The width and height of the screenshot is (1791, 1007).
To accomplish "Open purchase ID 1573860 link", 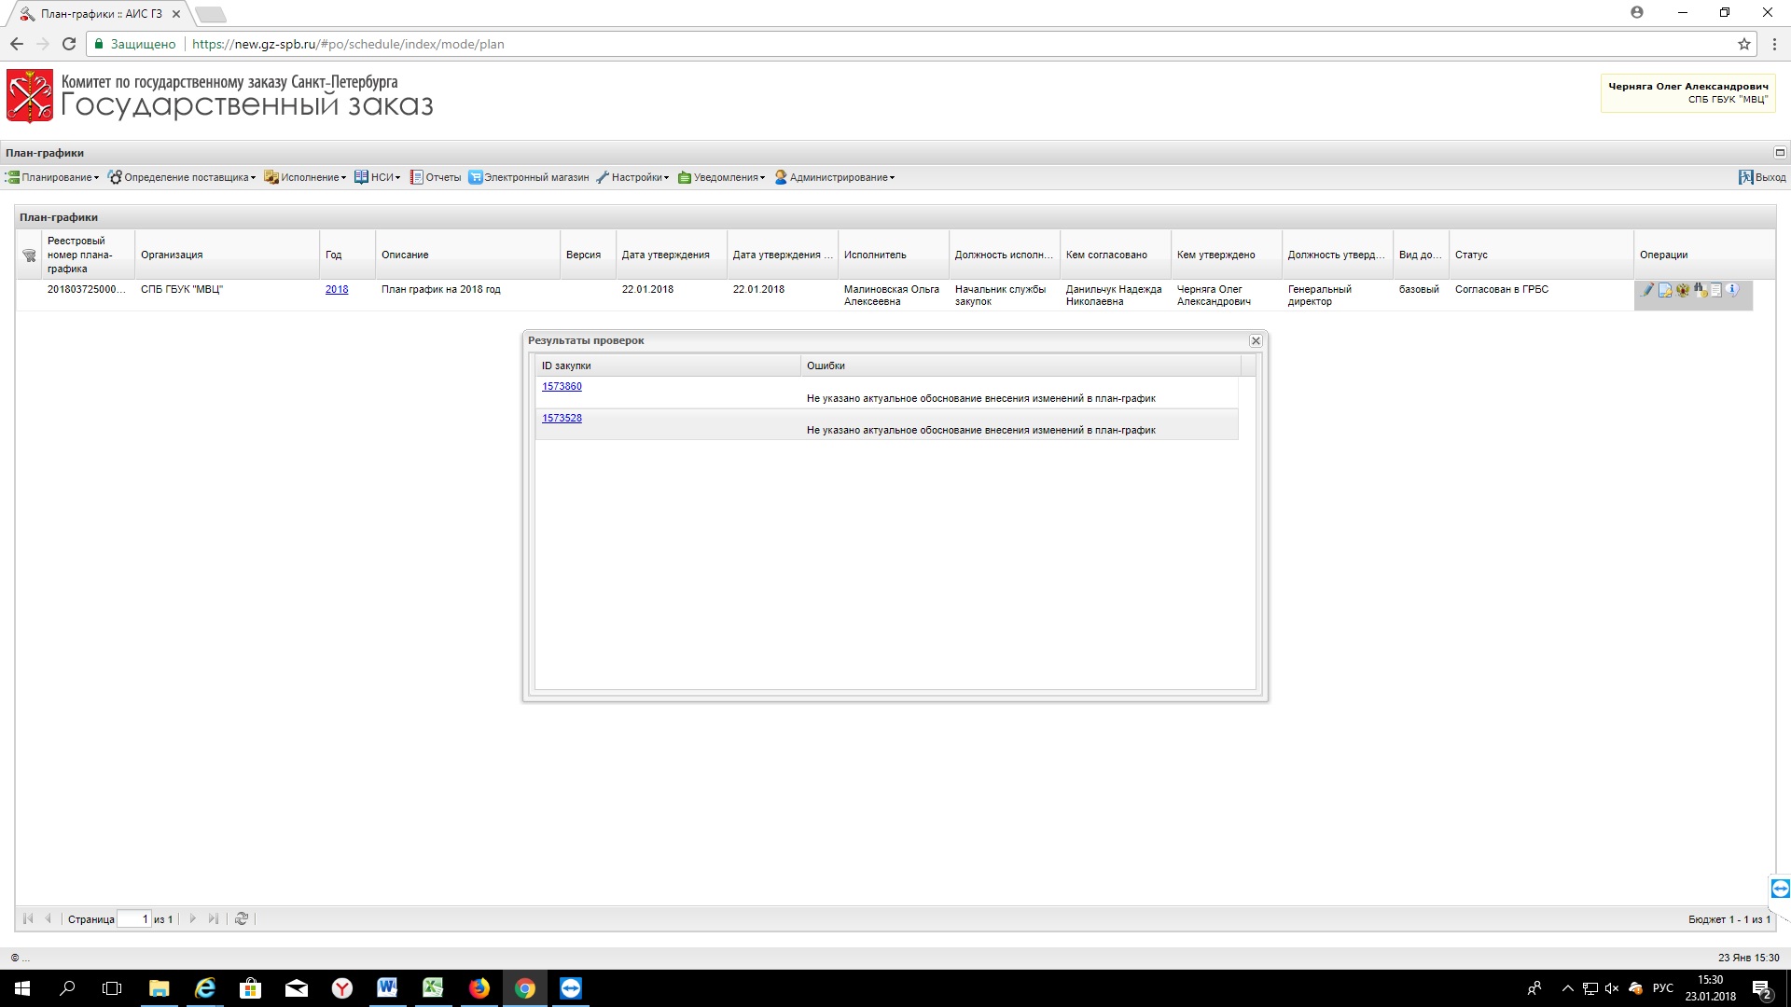I will point(562,386).
